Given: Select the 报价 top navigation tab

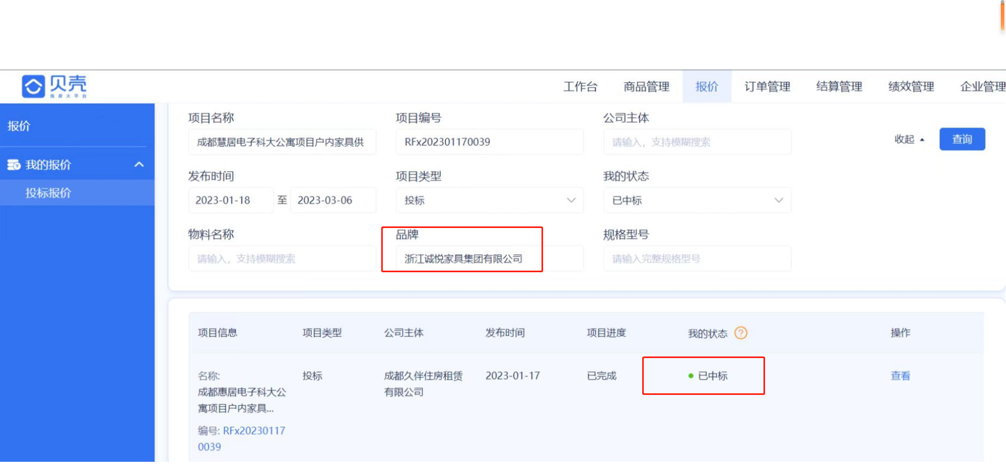Looking at the screenshot, I should pyautogui.click(x=707, y=86).
